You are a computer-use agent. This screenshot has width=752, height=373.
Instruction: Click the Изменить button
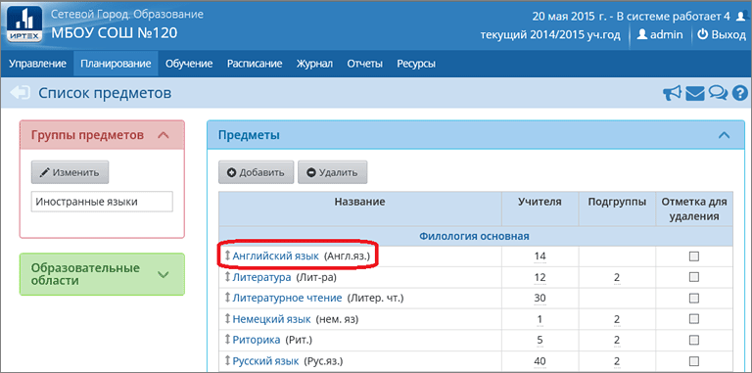(70, 172)
